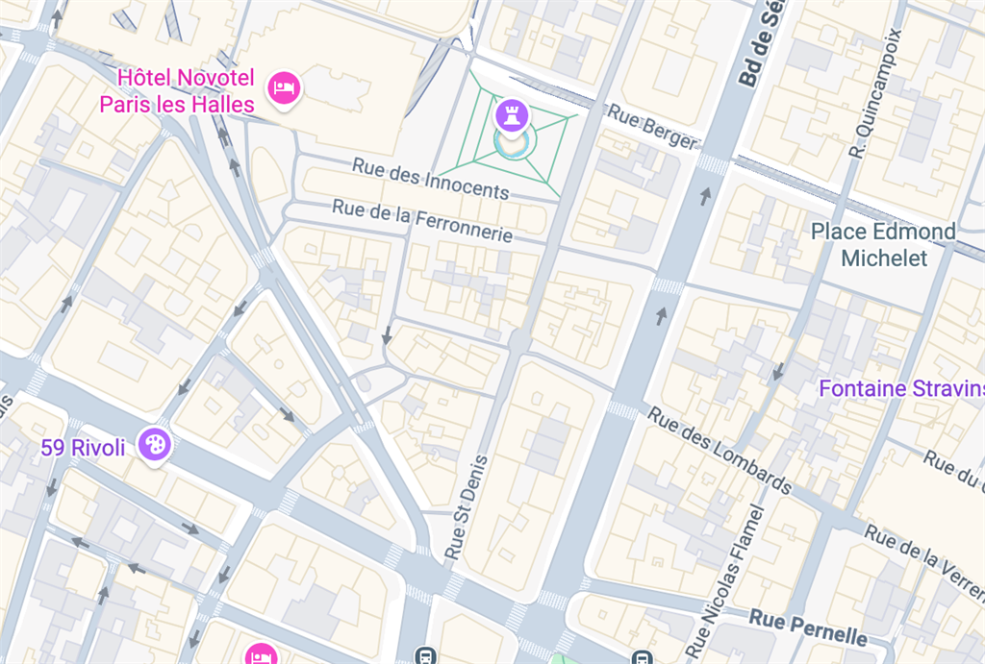985x664 pixels.
Task: Click the pink hotel pin at bottom edge
Action: pyautogui.click(x=260, y=654)
